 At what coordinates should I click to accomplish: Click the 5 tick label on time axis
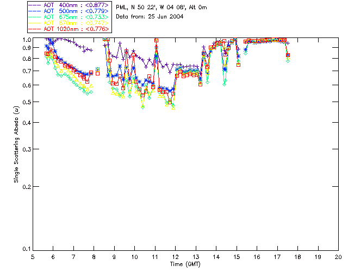[x=33, y=257]
